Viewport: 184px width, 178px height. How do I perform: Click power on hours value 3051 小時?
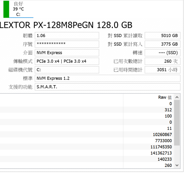coord(163,70)
